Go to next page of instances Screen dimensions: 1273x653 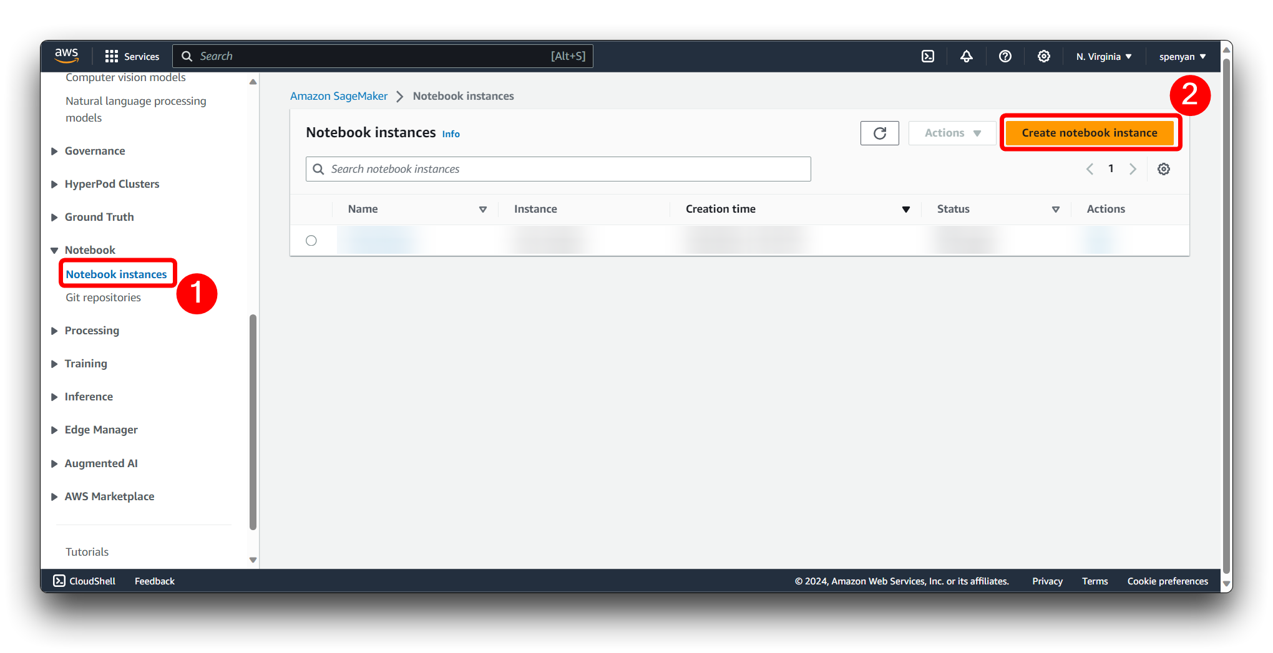1133,169
